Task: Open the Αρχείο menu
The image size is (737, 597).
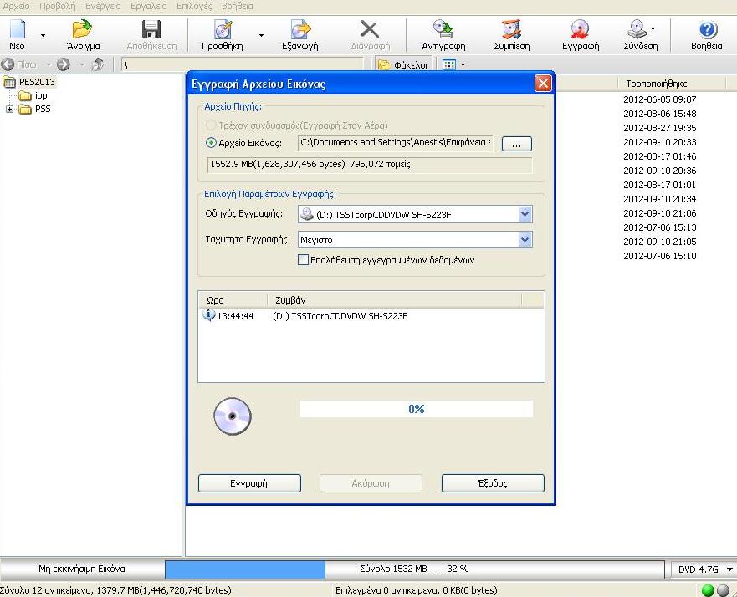Action: [17, 6]
